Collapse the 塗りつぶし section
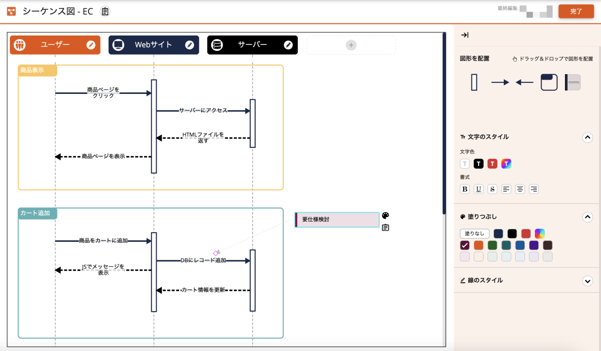Image resolution: width=601 pixels, height=351 pixels. [x=587, y=217]
